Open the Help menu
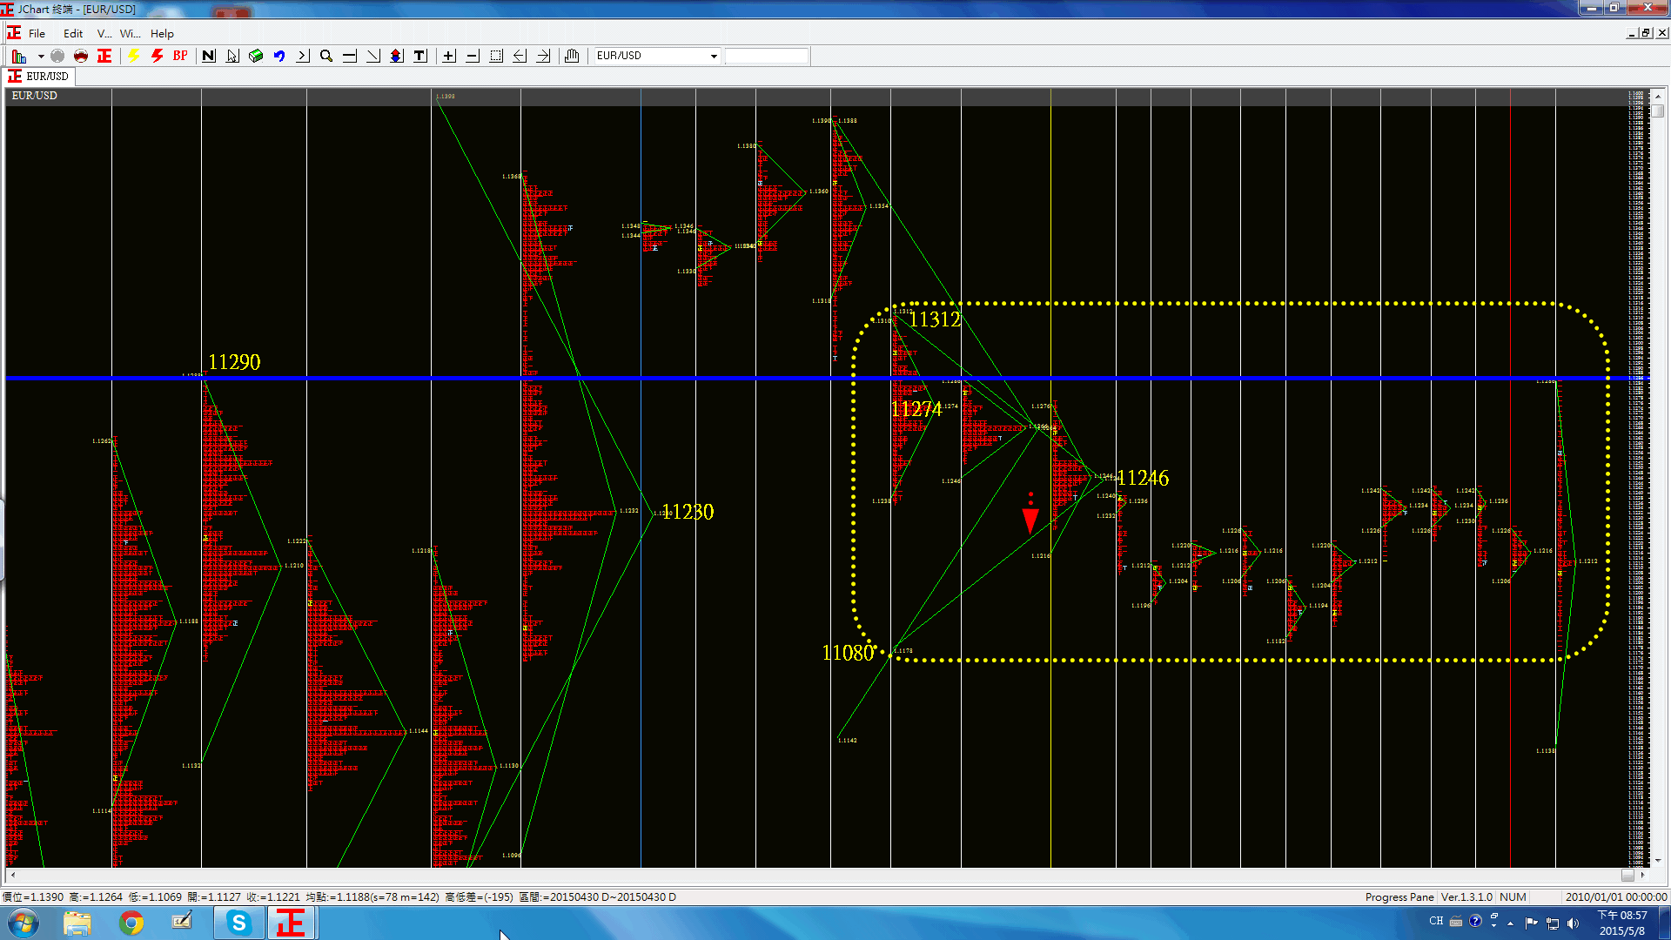Screen dimensions: 1671x940 tap(162, 33)
